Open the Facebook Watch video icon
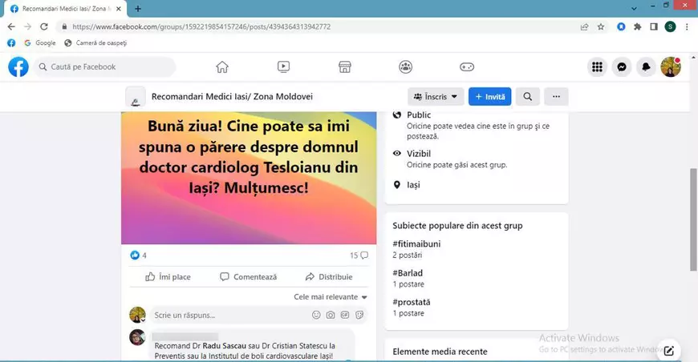The image size is (698, 362). [x=283, y=67]
